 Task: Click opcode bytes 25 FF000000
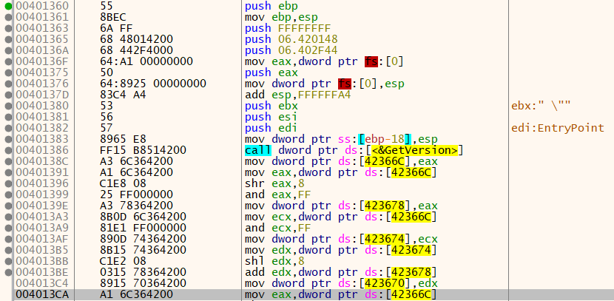136,195
